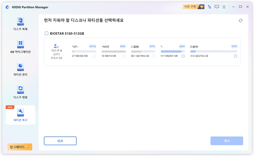254x156 pixels.
Task: Click the NEW badge on 파티션 복구
Action: click(x=10, y=107)
